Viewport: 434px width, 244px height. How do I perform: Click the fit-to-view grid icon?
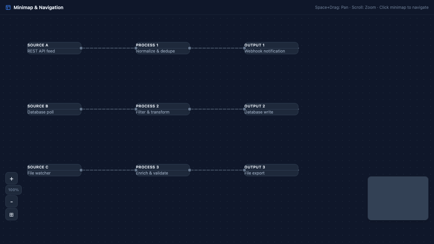tap(12, 215)
